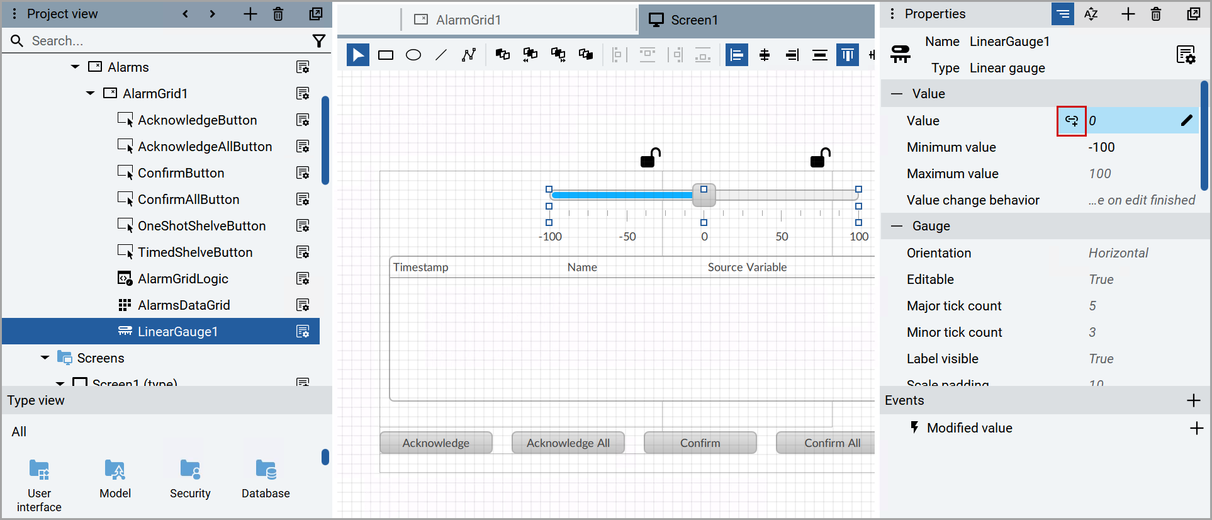
Task: Click the layer order icon with right-pointing arrows
Action: [558, 55]
